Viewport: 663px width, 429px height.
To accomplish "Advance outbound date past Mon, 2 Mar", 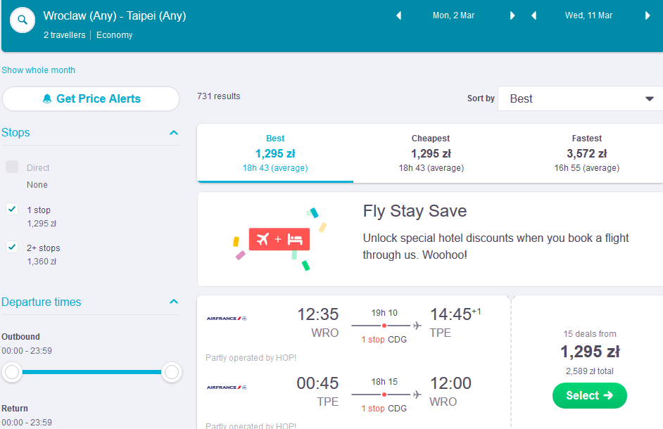I will click(x=512, y=15).
